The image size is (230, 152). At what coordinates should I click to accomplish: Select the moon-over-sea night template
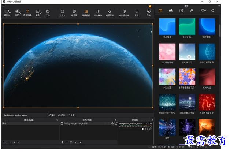click(187, 102)
